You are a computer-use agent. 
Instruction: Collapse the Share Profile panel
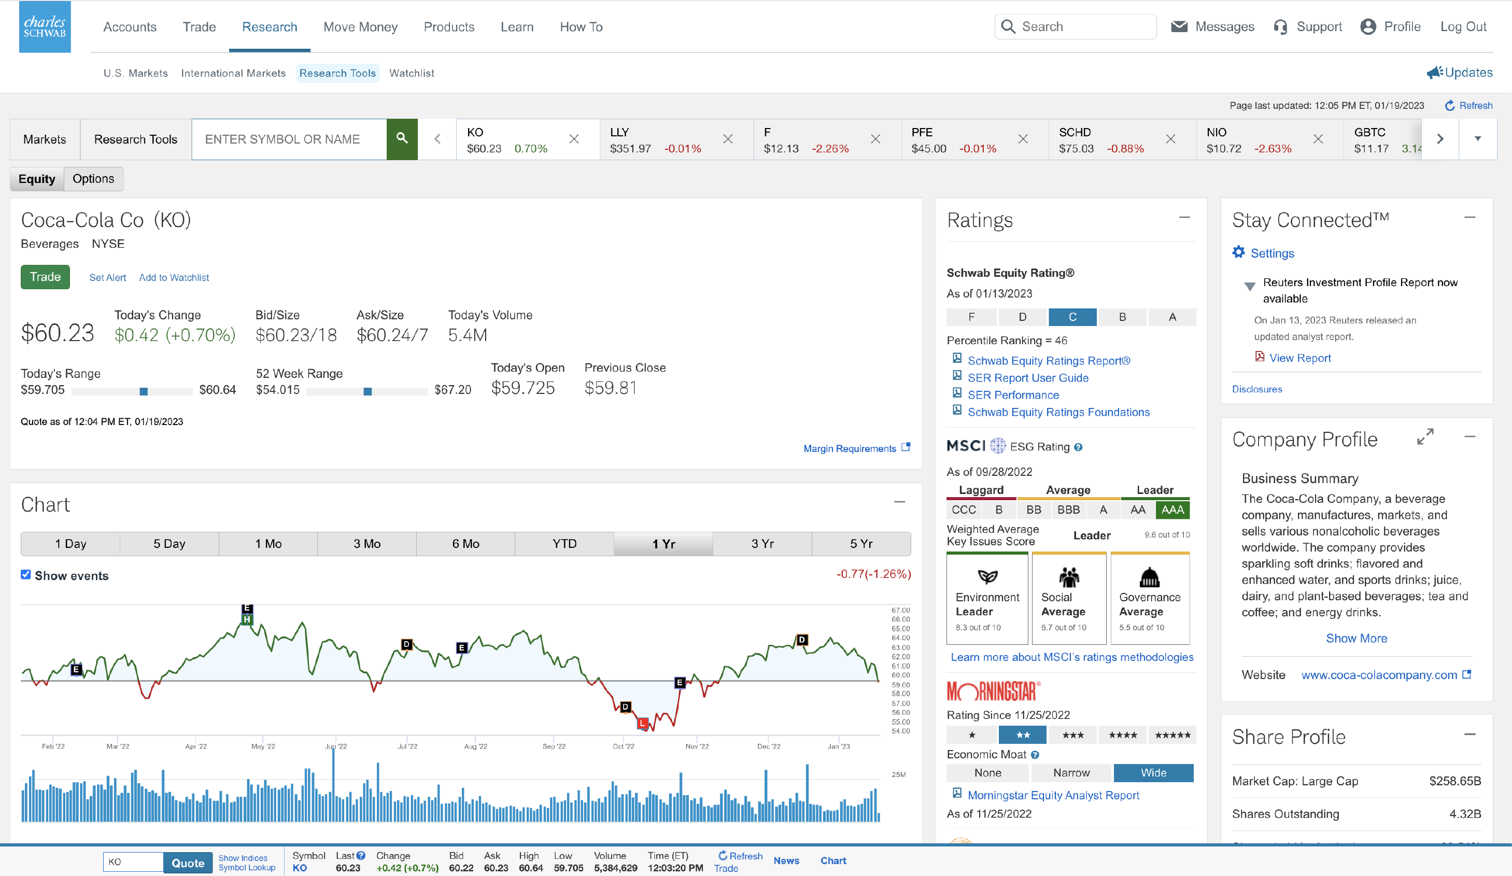tap(1470, 734)
